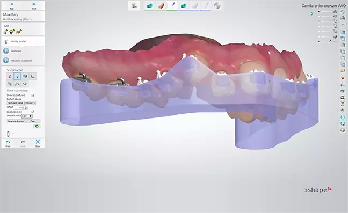Select the plane cut sculpt tool
This screenshot has width=348, height=213.
17,76
